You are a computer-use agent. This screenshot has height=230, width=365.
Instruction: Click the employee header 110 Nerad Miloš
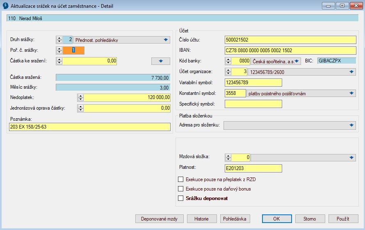click(182, 18)
